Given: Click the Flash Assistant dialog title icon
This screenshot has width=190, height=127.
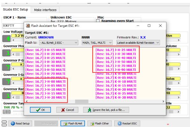Looking at the screenshot, I should tap(28, 26).
